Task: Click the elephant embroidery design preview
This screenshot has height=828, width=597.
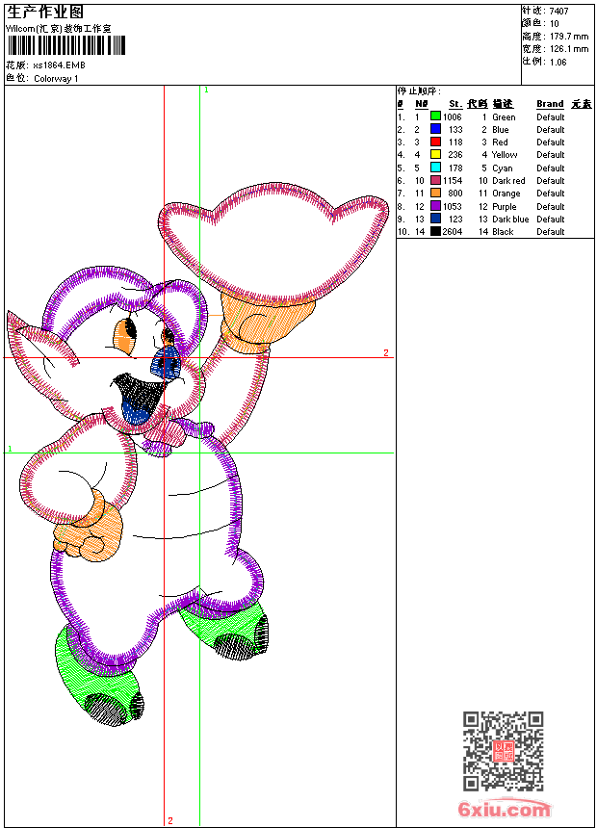Action: coord(198,454)
